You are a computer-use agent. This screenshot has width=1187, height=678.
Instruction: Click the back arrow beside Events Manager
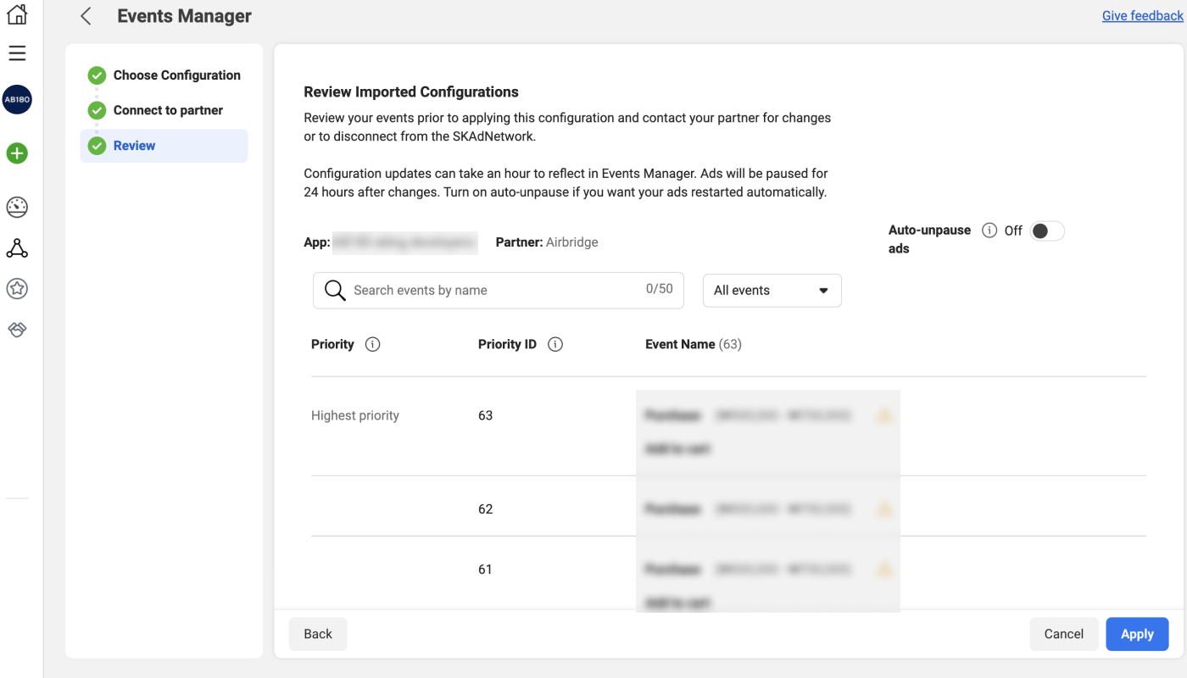[x=86, y=16]
